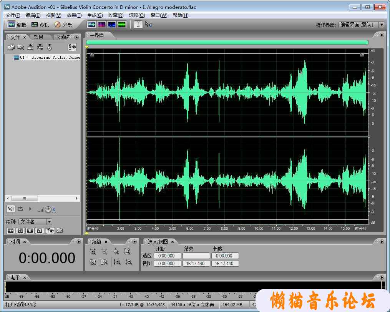Select the waveform display icon
The width and height of the screenshot is (390, 312).
[92, 24]
